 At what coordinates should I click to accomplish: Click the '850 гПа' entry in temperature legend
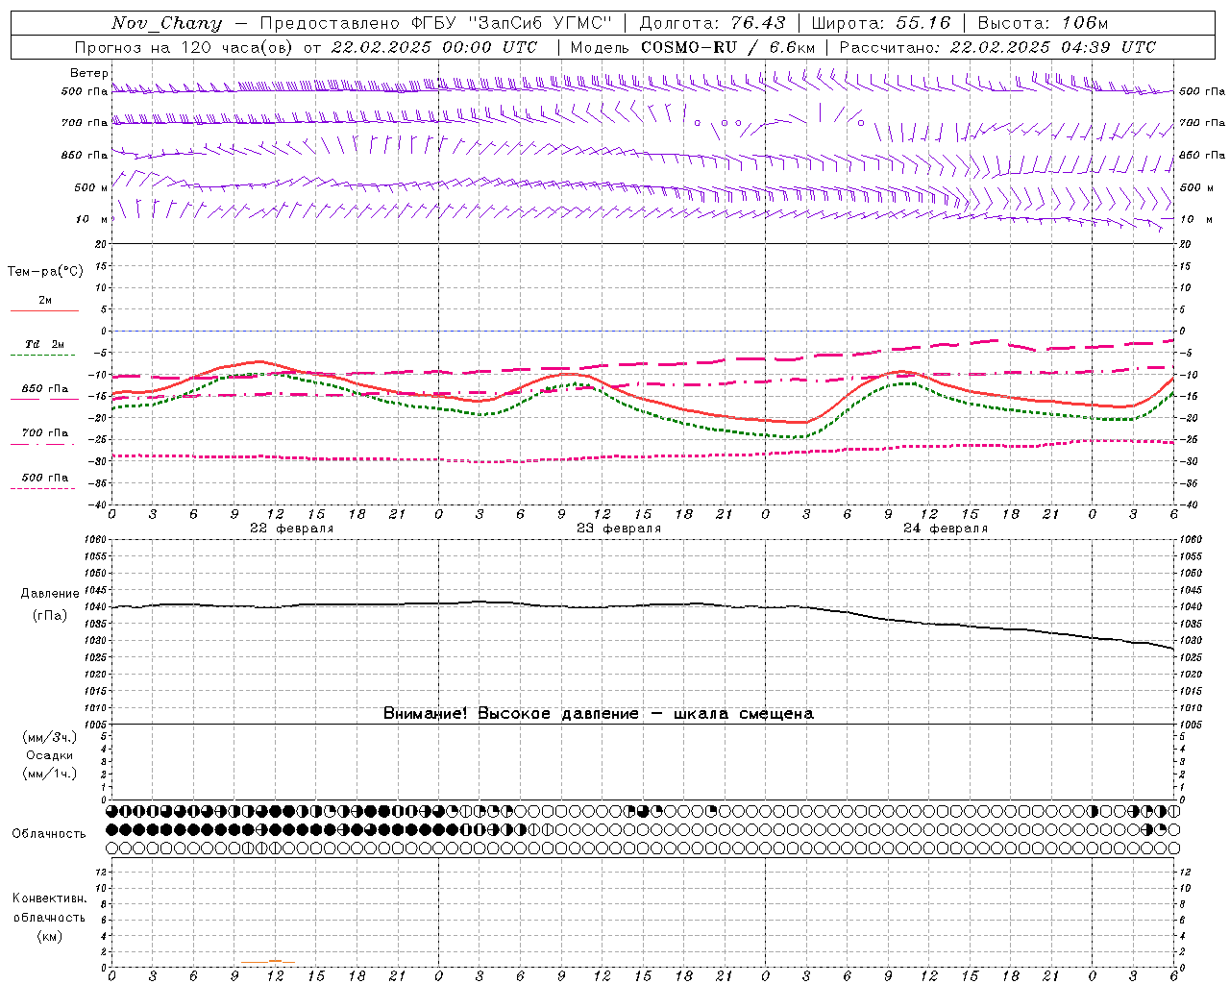click(x=44, y=389)
